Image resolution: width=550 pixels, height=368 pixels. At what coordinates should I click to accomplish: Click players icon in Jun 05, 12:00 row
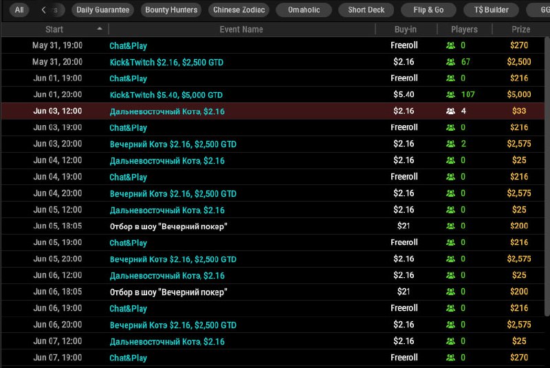coord(450,210)
